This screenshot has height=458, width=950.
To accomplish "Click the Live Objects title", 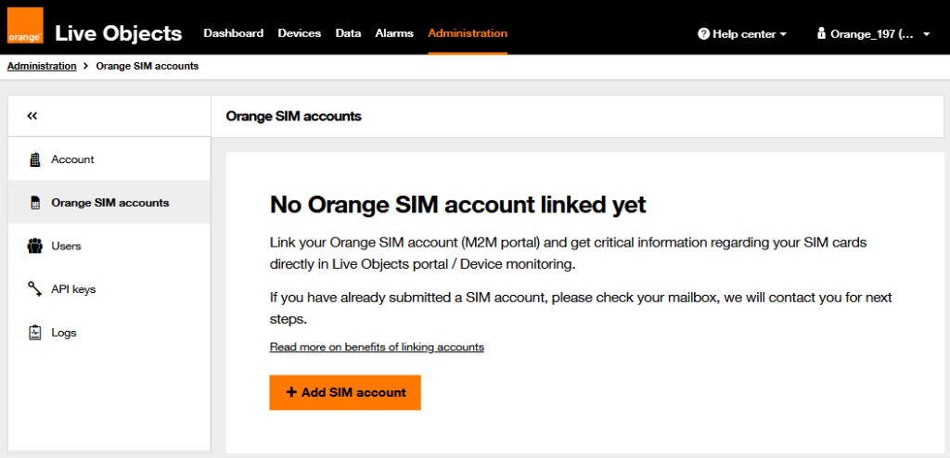I will (119, 33).
